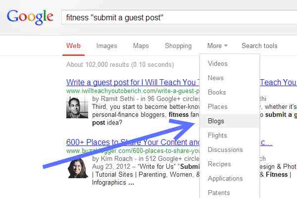This screenshot has width=297, height=198.
Task: Click the search box with fitness query
Action: point(179,17)
